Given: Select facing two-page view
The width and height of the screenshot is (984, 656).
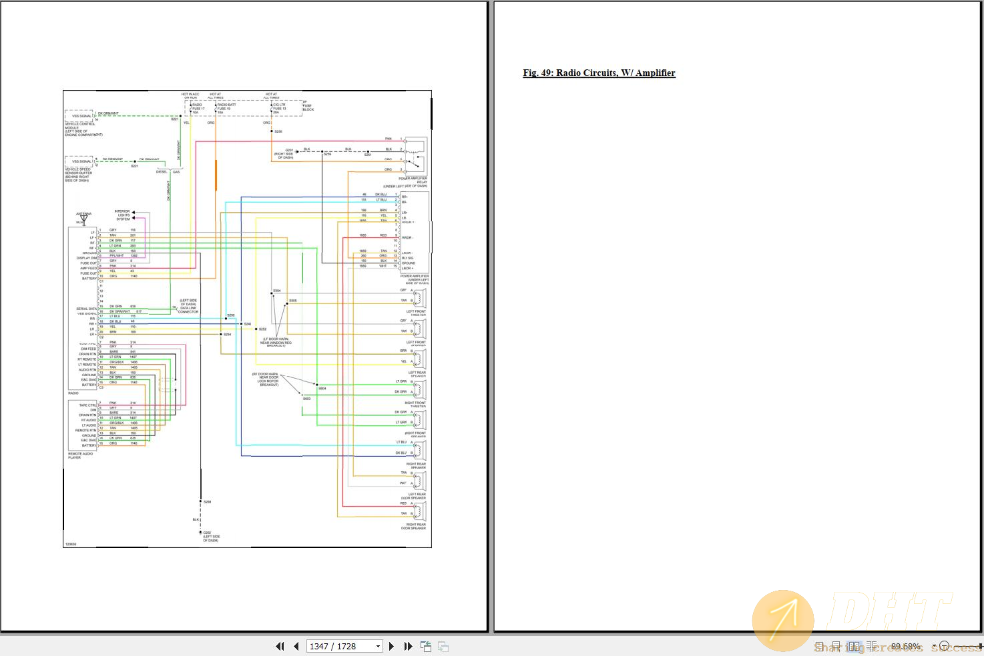Looking at the screenshot, I should pos(854,646).
